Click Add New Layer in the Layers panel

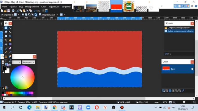[x=164, y=91]
